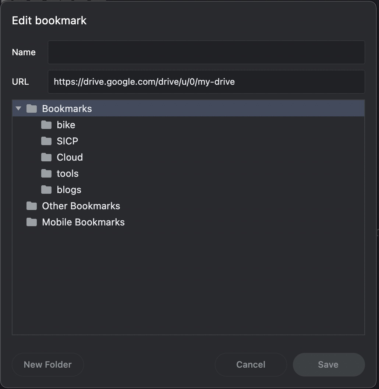Select the blogs folder in the tree
Image resolution: width=379 pixels, height=389 pixels.
coord(69,189)
